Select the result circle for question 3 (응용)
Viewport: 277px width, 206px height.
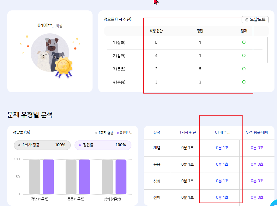(244, 69)
